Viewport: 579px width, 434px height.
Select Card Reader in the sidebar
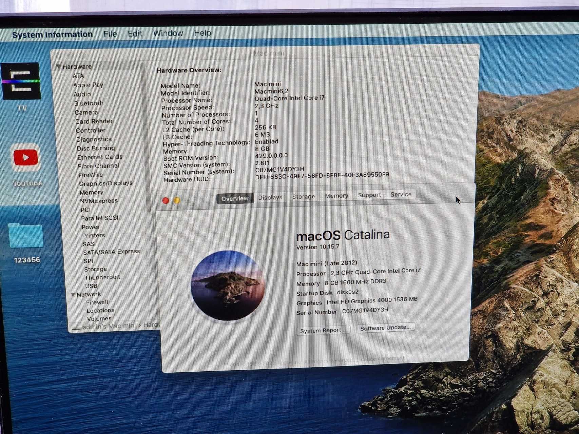[x=94, y=121]
